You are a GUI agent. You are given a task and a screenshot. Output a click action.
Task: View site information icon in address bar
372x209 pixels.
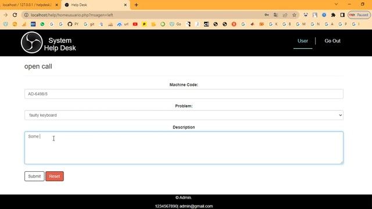click(26, 15)
